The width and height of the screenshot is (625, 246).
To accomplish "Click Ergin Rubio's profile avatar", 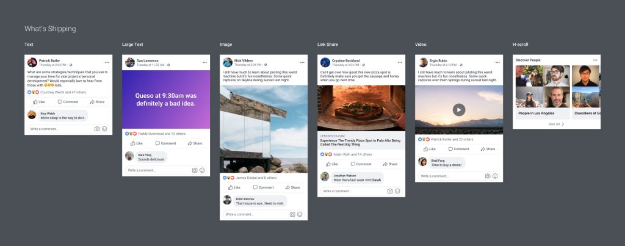I will point(423,62).
